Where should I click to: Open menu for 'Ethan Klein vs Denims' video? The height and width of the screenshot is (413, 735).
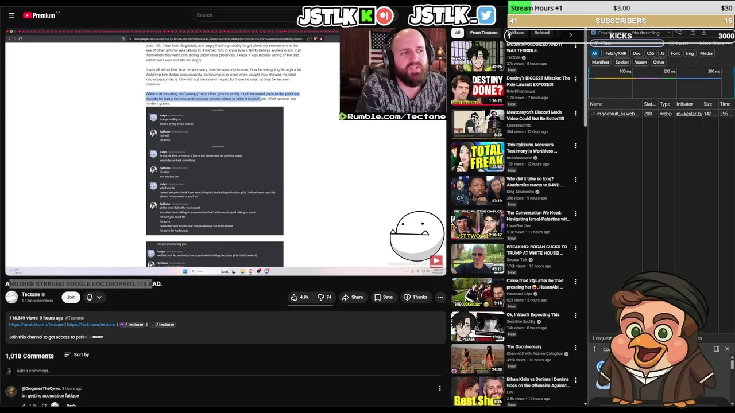(575, 380)
